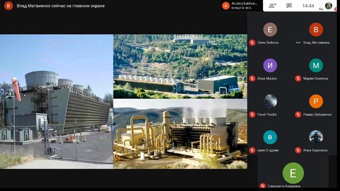Select Pavel Pozdin's photo avatar
Image resolution: width=340 pixels, height=191 pixels.
pyautogui.click(x=270, y=101)
